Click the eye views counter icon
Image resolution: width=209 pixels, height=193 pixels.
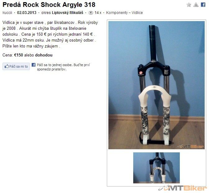(x=91, y=13)
